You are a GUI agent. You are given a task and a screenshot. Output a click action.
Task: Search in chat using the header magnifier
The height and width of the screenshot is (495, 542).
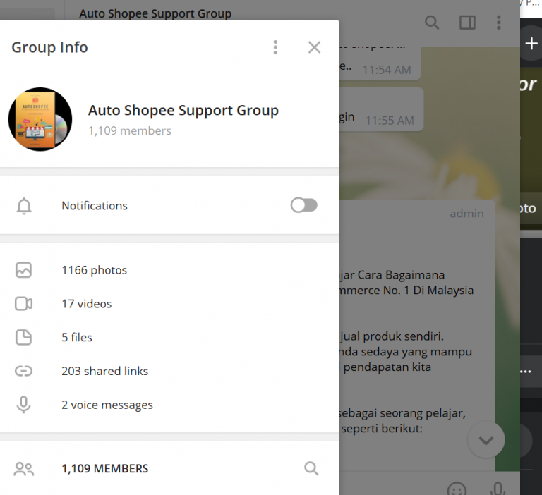[432, 23]
